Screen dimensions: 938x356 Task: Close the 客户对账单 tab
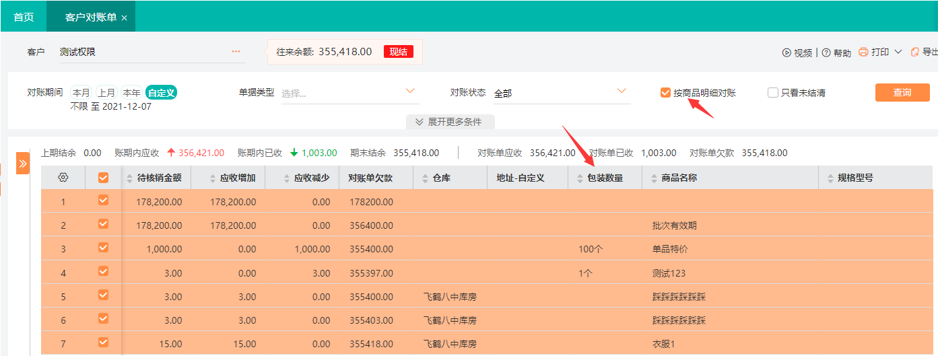(x=125, y=17)
